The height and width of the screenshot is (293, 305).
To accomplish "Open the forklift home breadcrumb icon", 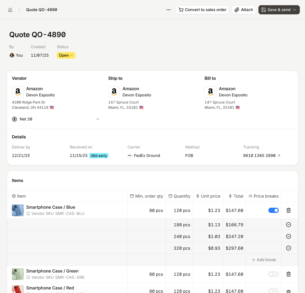I will tap(10, 10).
